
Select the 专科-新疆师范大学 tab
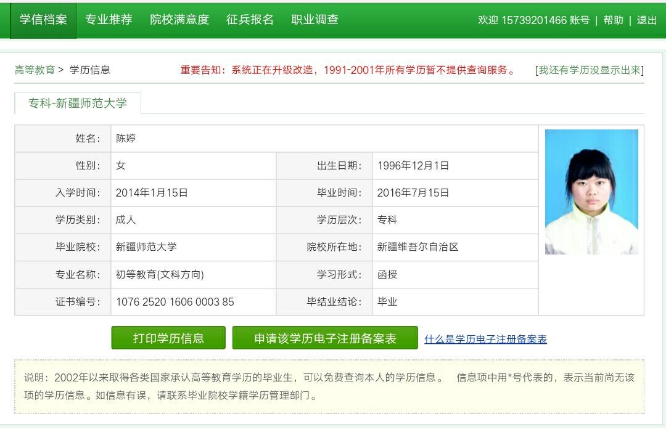[x=78, y=103]
